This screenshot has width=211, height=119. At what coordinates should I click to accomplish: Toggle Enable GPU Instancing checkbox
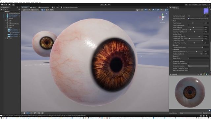coord(189,63)
